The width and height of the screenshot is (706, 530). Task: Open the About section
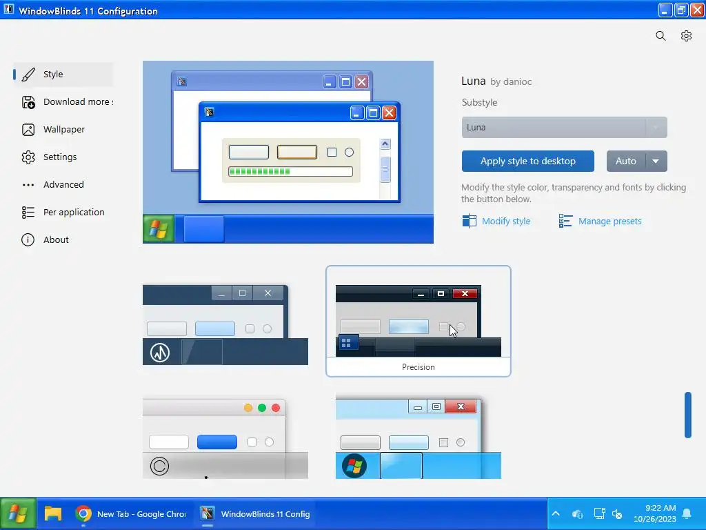[63, 239]
